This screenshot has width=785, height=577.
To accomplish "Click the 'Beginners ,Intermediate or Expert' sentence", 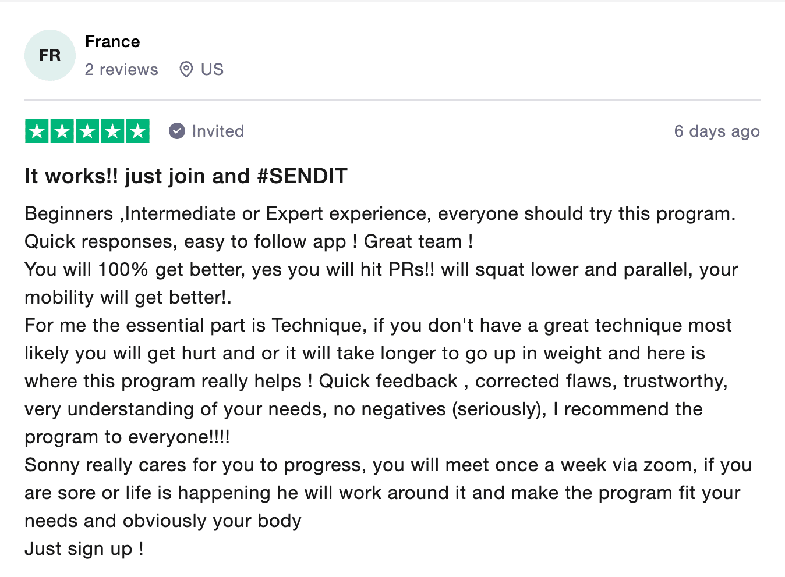I will point(380,214).
